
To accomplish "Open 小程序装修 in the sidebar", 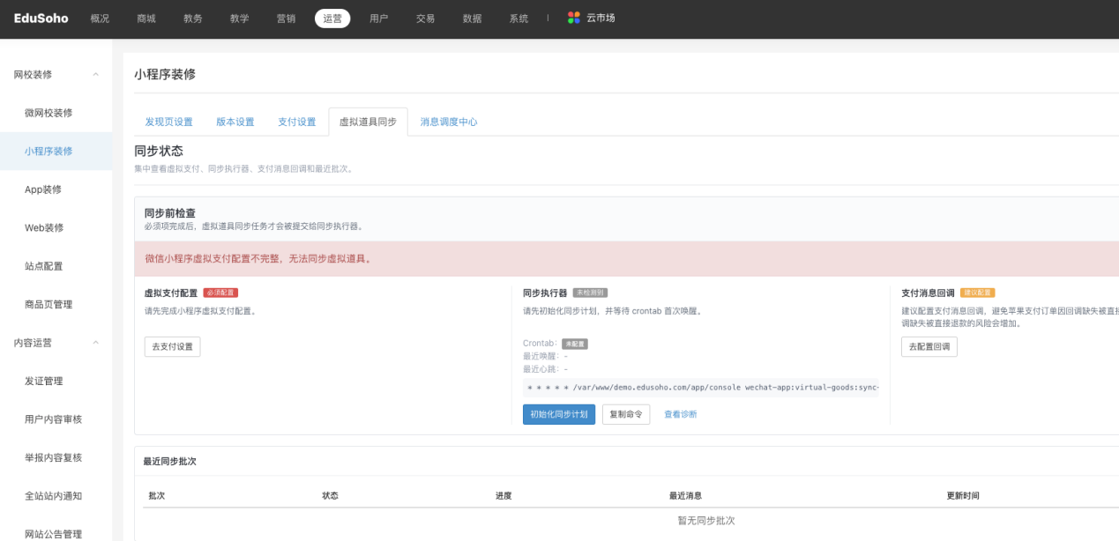I will [56, 152].
